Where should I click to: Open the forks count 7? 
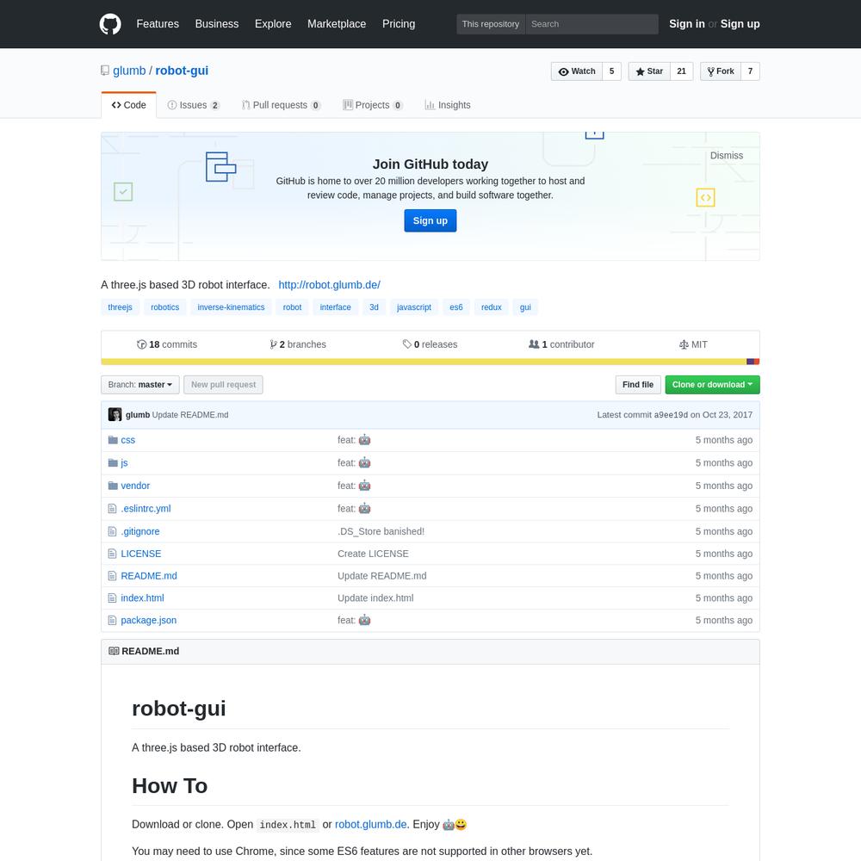point(750,71)
